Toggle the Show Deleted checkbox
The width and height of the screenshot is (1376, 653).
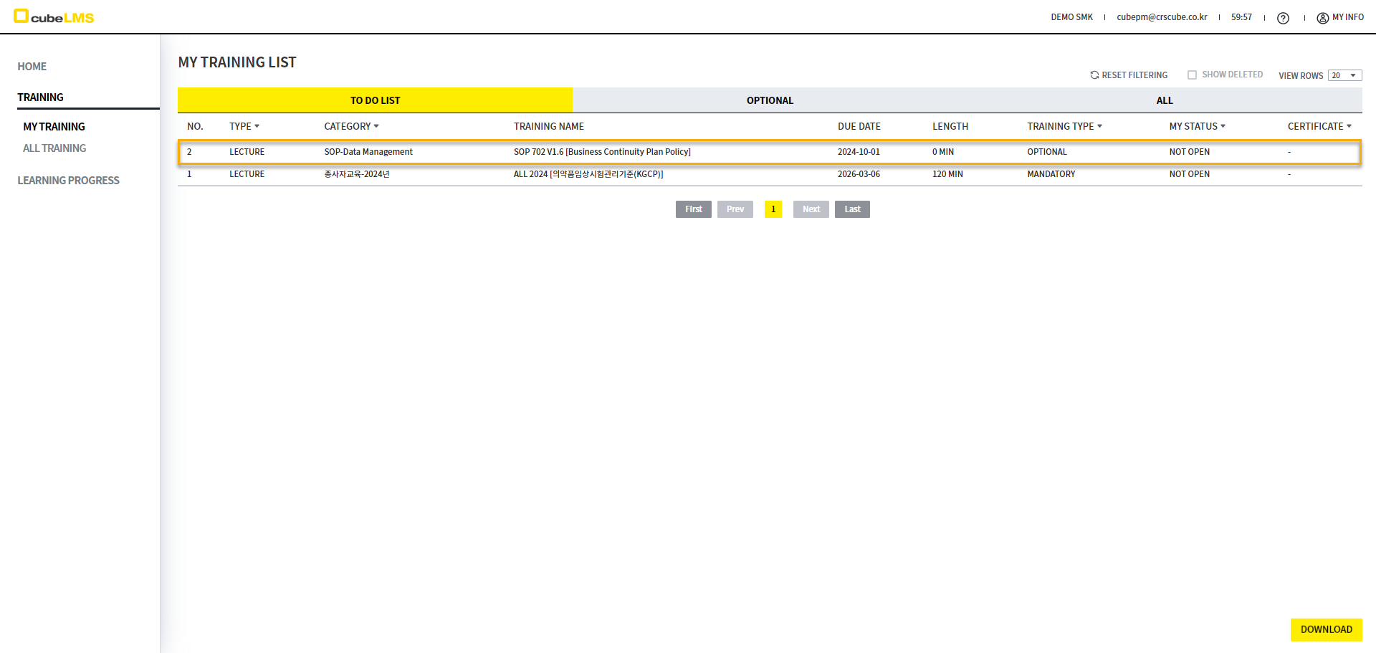1192,75
